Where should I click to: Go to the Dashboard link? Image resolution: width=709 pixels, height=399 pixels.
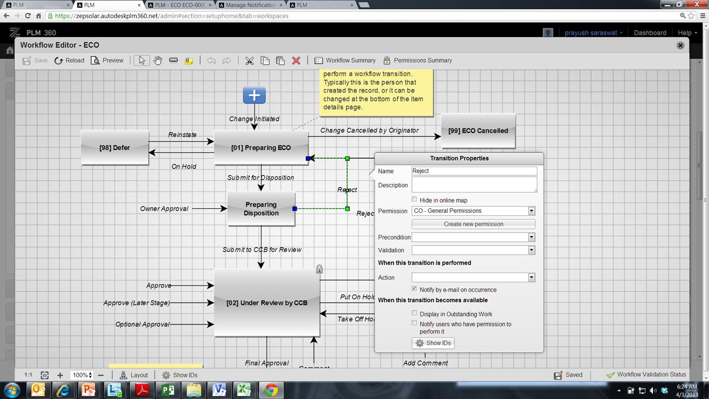(649, 32)
